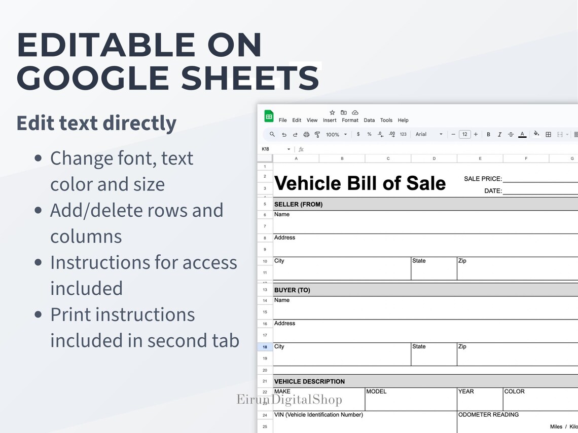Open more number formats 123

click(403, 134)
